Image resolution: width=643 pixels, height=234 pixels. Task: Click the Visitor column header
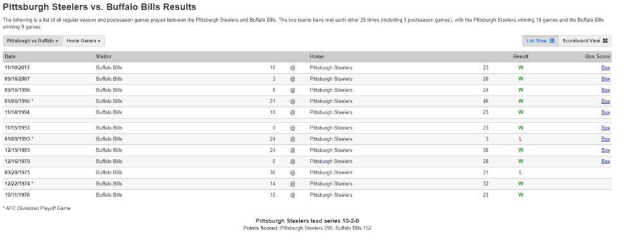click(104, 57)
